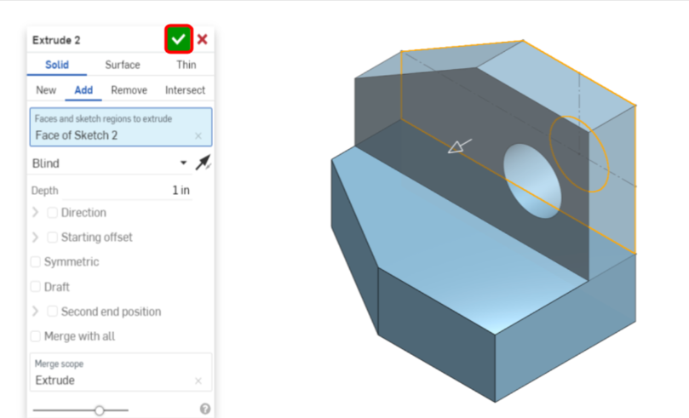Focus the Merge scope selection box
Viewport: 689px width, 418px height.
click(121, 372)
